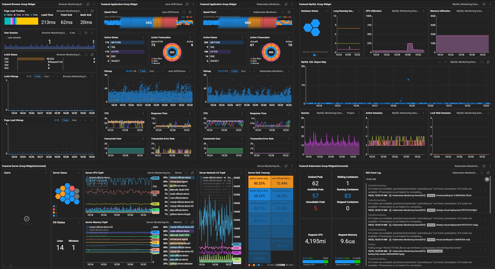The image size is (495, 269).
Task: Open Long Running Sessions widget menu
Action: [x=359, y=11]
